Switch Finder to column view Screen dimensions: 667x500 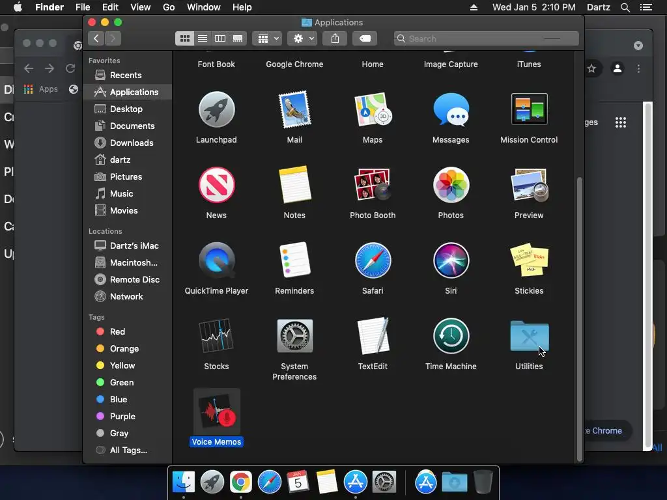(220, 38)
